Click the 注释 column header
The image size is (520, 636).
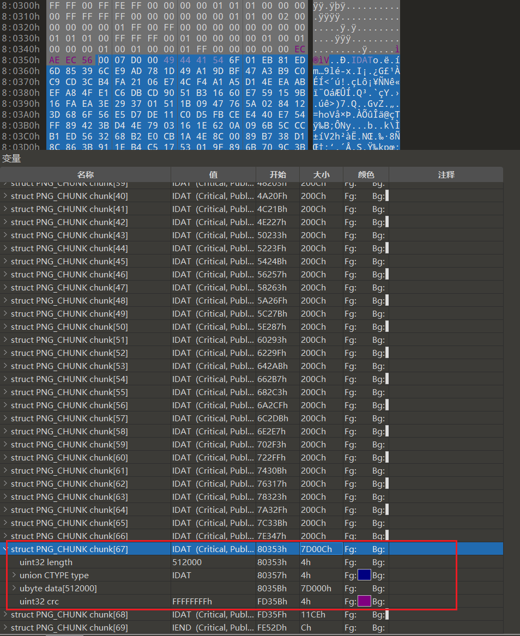click(x=446, y=175)
